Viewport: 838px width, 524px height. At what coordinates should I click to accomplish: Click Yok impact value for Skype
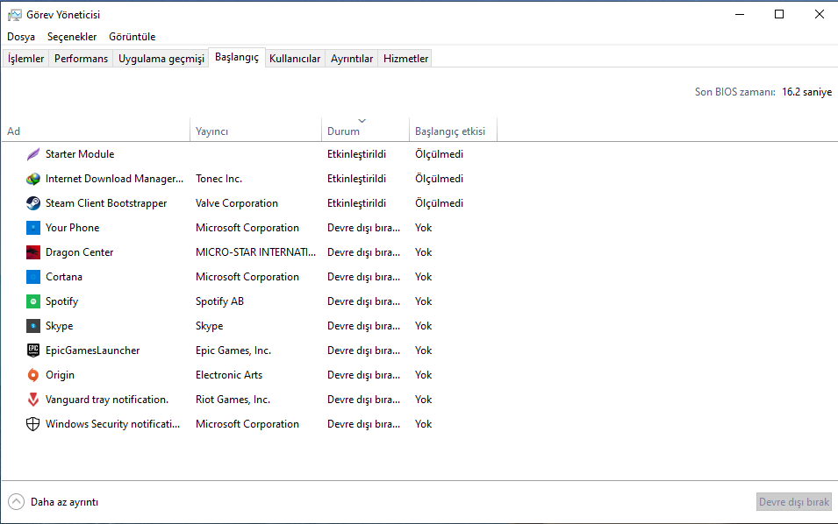coord(423,326)
